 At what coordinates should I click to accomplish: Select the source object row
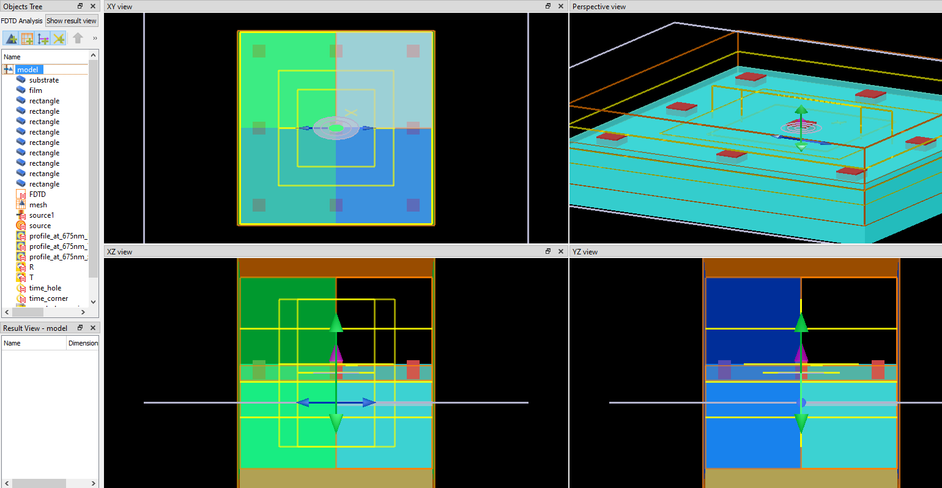click(x=40, y=226)
